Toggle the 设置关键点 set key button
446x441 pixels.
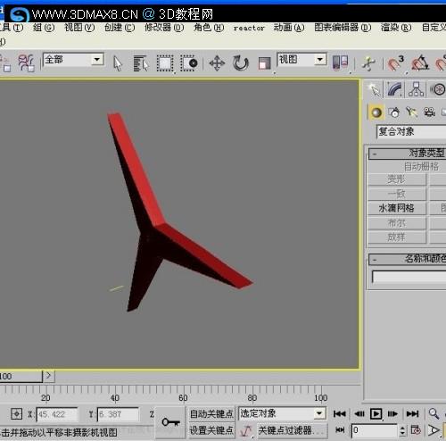point(211,430)
